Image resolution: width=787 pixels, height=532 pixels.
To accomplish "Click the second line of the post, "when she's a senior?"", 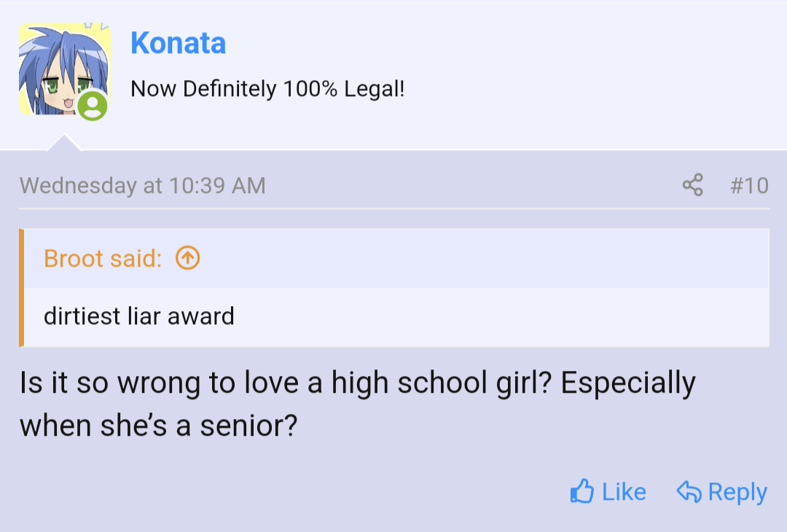I will click(159, 426).
